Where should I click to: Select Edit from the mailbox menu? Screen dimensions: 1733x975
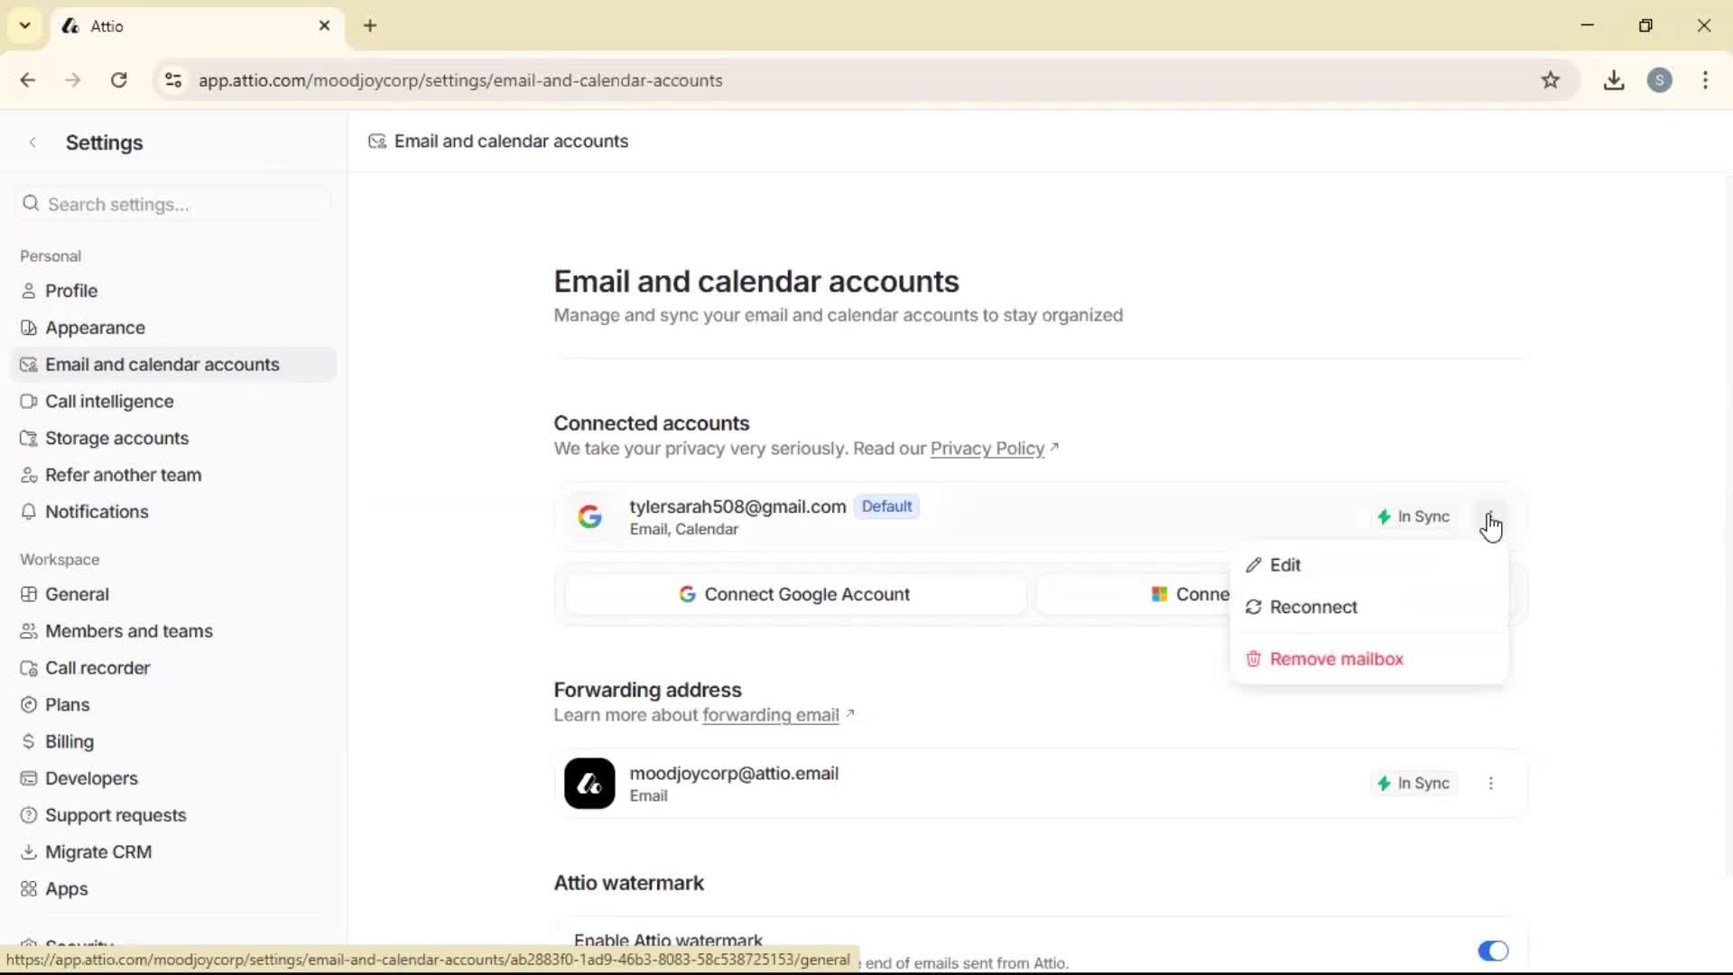pos(1369,565)
